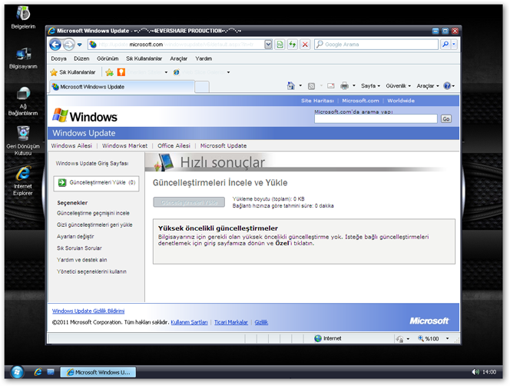The image size is (510, 386).
Task: Go back with the browser Back arrow
Action: [x=55, y=45]
